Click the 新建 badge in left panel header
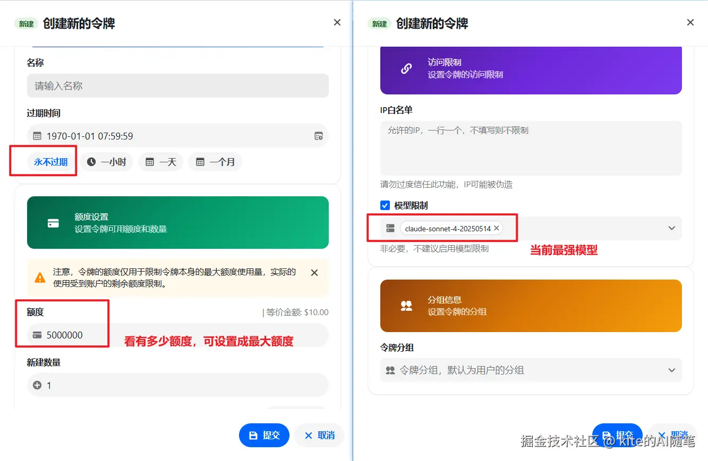Screen dimensions: 708x461 click(x=26, y=23)
